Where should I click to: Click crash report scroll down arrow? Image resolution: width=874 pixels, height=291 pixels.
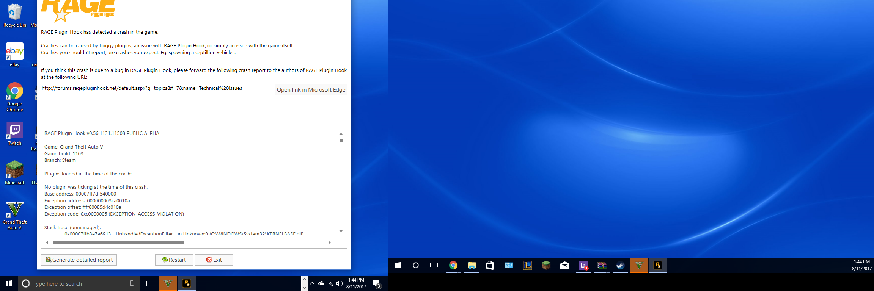click(x=341, y=231)
